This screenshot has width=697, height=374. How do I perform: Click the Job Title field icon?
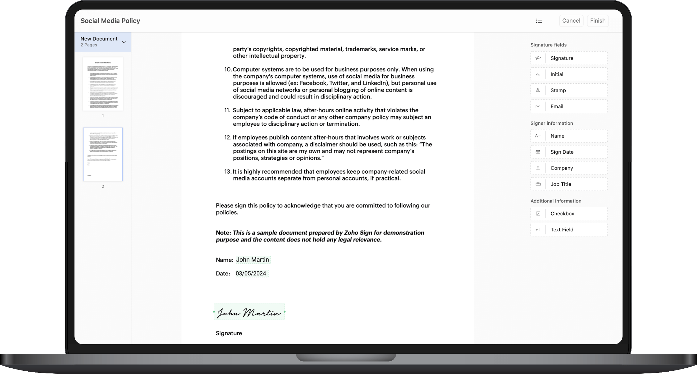[538, 184]
